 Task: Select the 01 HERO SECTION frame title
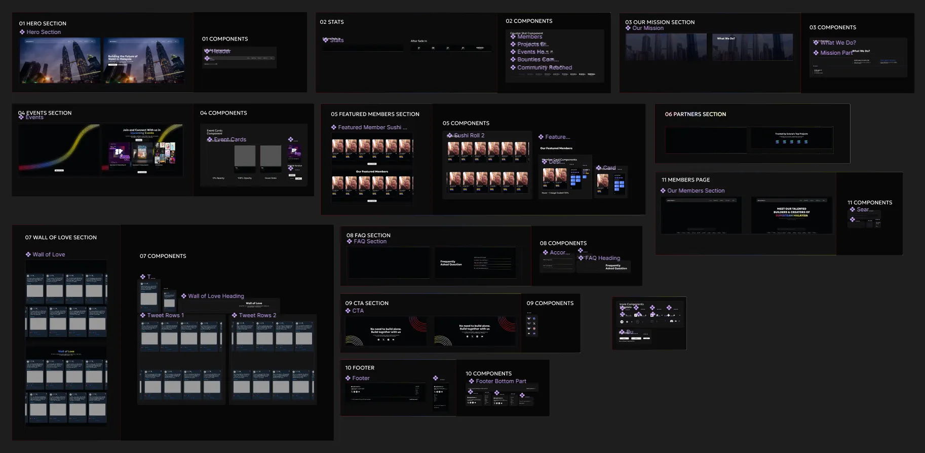coord(43,23)
